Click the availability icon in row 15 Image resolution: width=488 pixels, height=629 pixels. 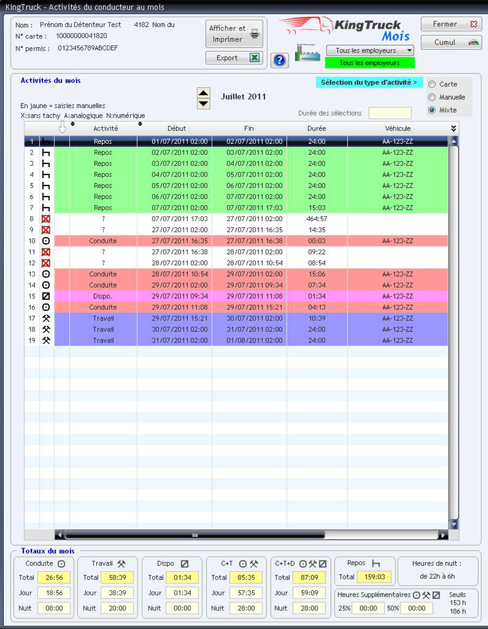[x=46, y=296]
